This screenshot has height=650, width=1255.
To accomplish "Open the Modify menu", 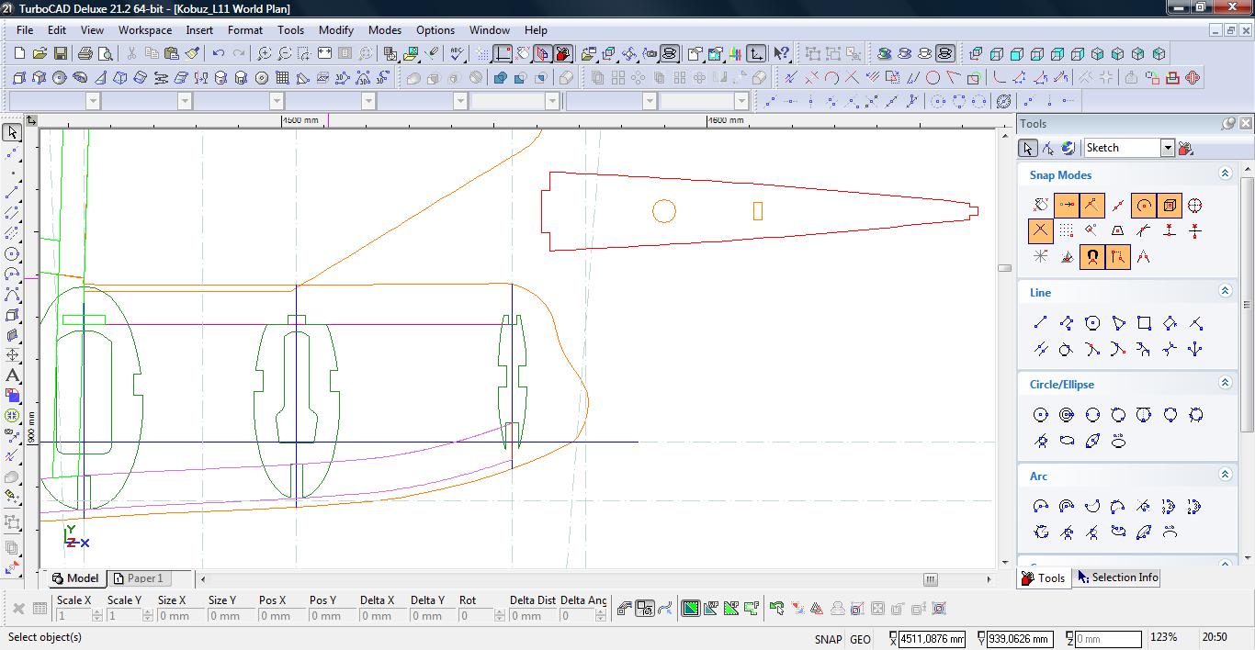I will (x=336, y=30).
